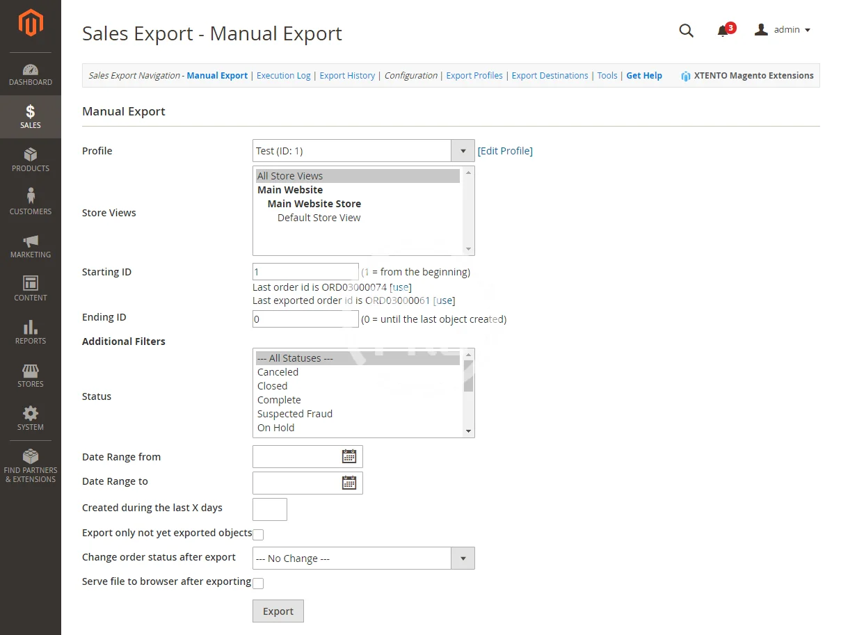841x635 pixels.
Task: Click the Edit Profile link
Action: [x=505, y=151]
